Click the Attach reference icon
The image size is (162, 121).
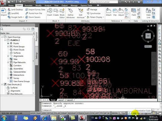point(109,12)
